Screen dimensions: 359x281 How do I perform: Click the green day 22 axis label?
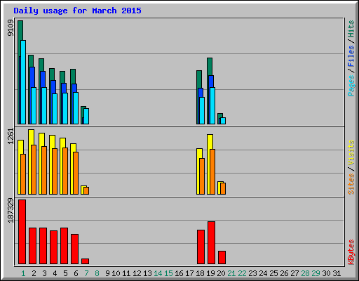coord(242,273)
